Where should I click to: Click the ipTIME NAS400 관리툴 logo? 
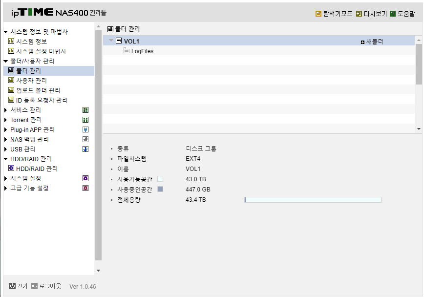tap(59, 12)
